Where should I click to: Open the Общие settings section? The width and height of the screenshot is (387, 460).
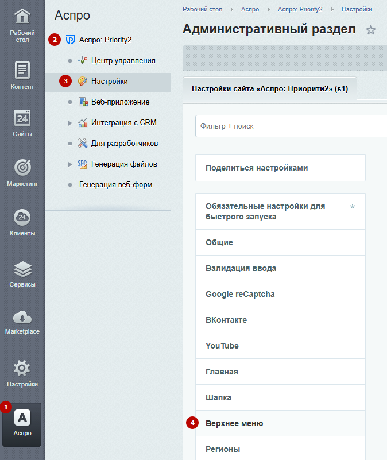point(280,242)
